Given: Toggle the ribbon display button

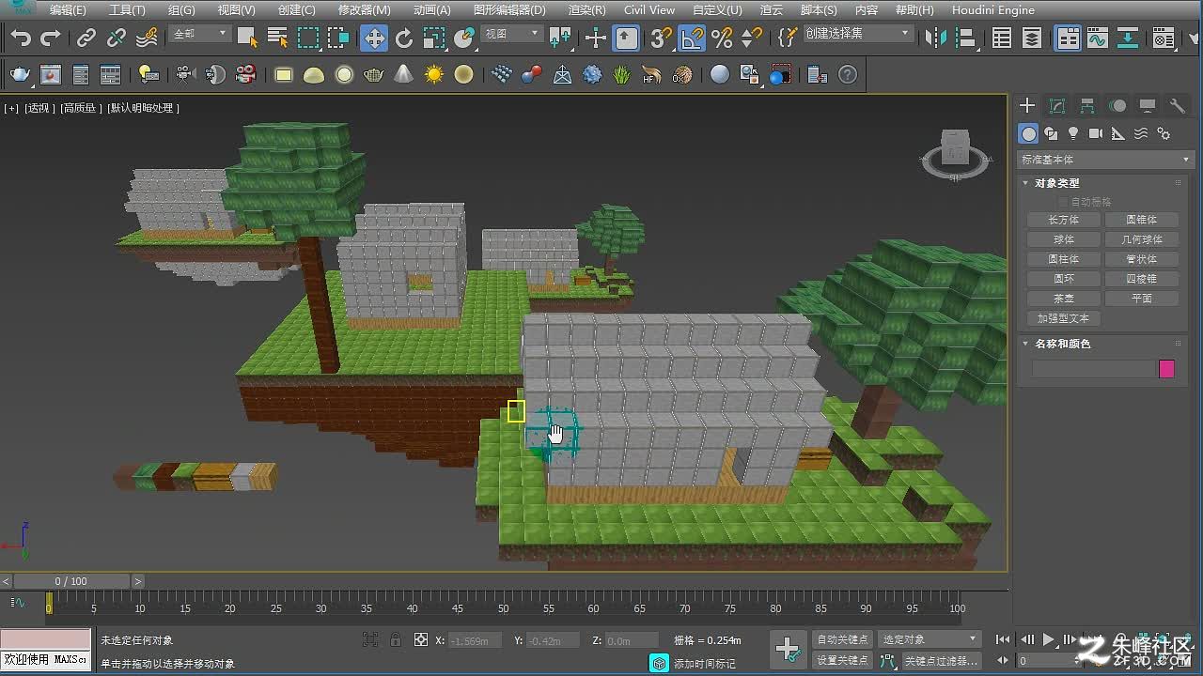Looking at the screenshot, I should point(1069,38).
